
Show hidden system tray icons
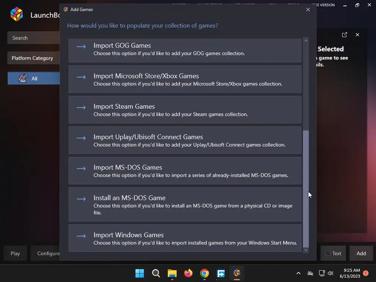coord(299,273)
